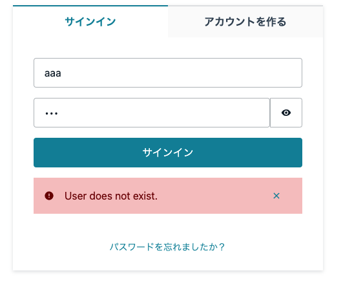Screen dimensions: 343x282
Task: Toggle password visibility button beside password field
Action: [286, 113]
